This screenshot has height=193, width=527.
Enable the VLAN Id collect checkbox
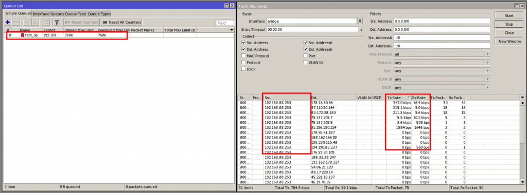(x=305, y=62)
